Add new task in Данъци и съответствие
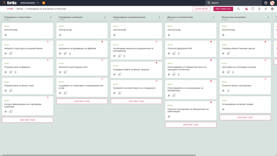The width and height of the screenshot is (277, 156). point(191,125)
